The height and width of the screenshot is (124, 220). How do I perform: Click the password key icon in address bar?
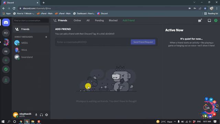pos(195,8)
